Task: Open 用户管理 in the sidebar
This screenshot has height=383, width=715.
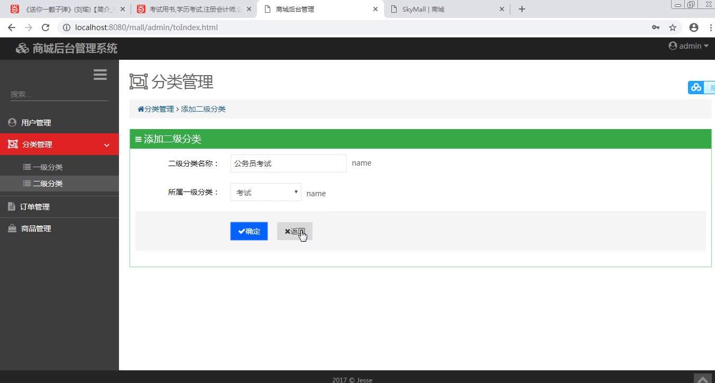Action: (x=59, y=123)
